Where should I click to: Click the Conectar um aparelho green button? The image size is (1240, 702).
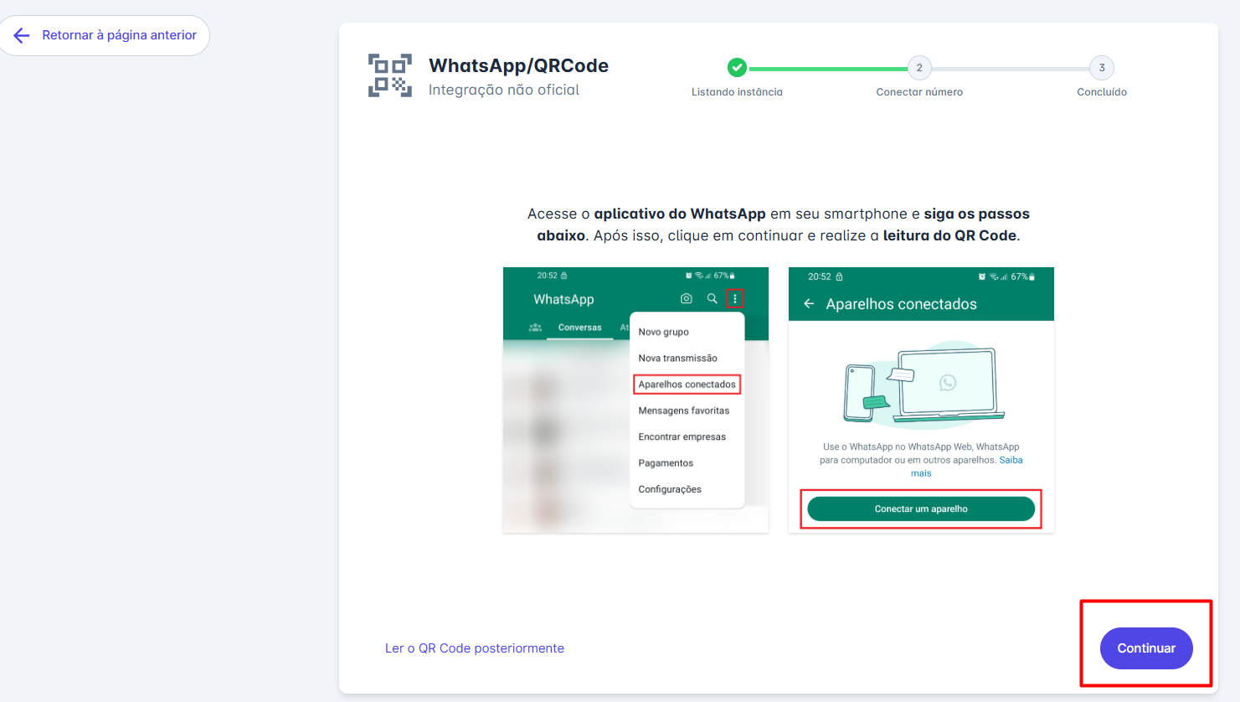[921, 508]
